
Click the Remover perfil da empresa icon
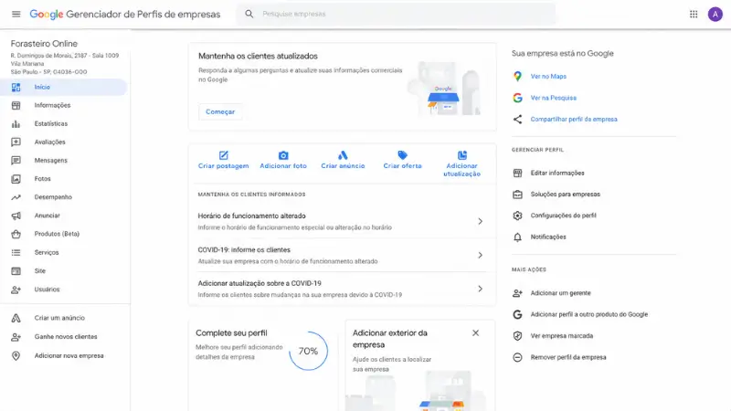[x=517, y=357]
